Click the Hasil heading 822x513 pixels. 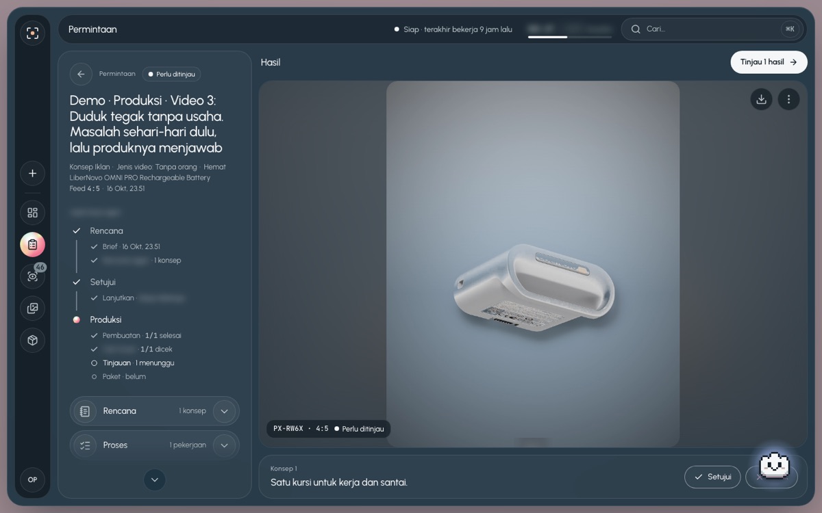tap(271, 62)
